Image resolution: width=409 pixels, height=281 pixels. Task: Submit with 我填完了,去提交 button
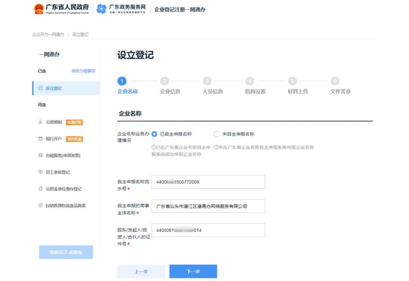(x=66, y=252)
